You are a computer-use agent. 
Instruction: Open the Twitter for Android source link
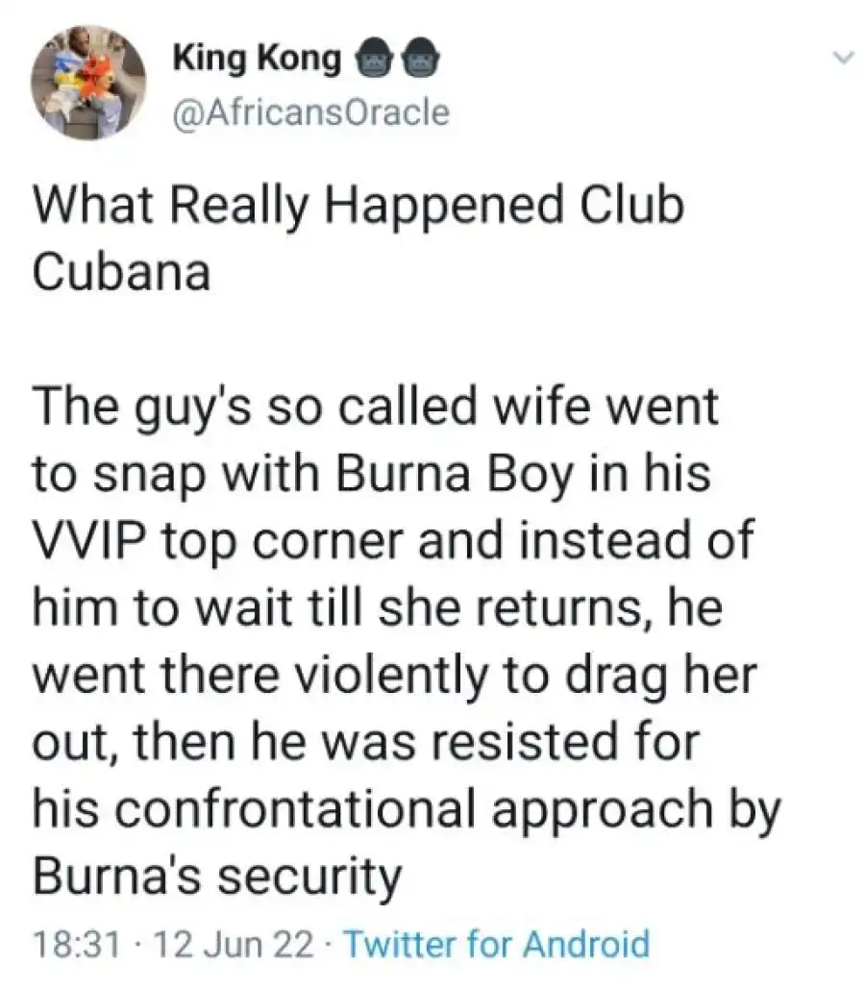[496, 944]
